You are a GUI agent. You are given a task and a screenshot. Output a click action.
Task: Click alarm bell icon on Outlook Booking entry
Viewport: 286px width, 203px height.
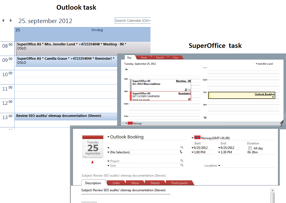[273, 97]
